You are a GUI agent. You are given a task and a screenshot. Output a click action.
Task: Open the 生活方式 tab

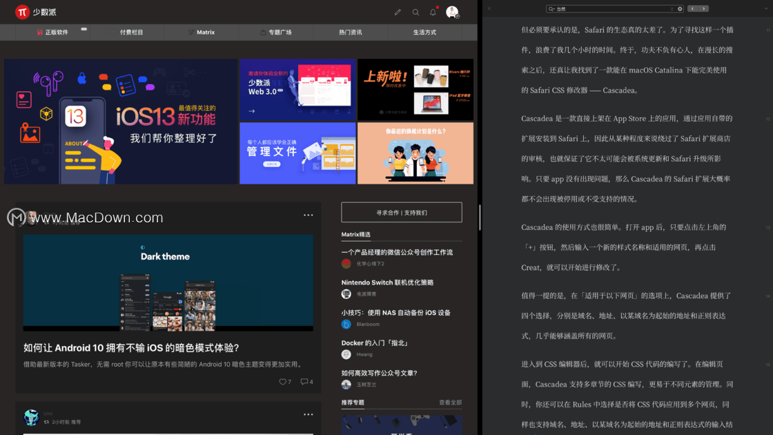coord(424,32)
